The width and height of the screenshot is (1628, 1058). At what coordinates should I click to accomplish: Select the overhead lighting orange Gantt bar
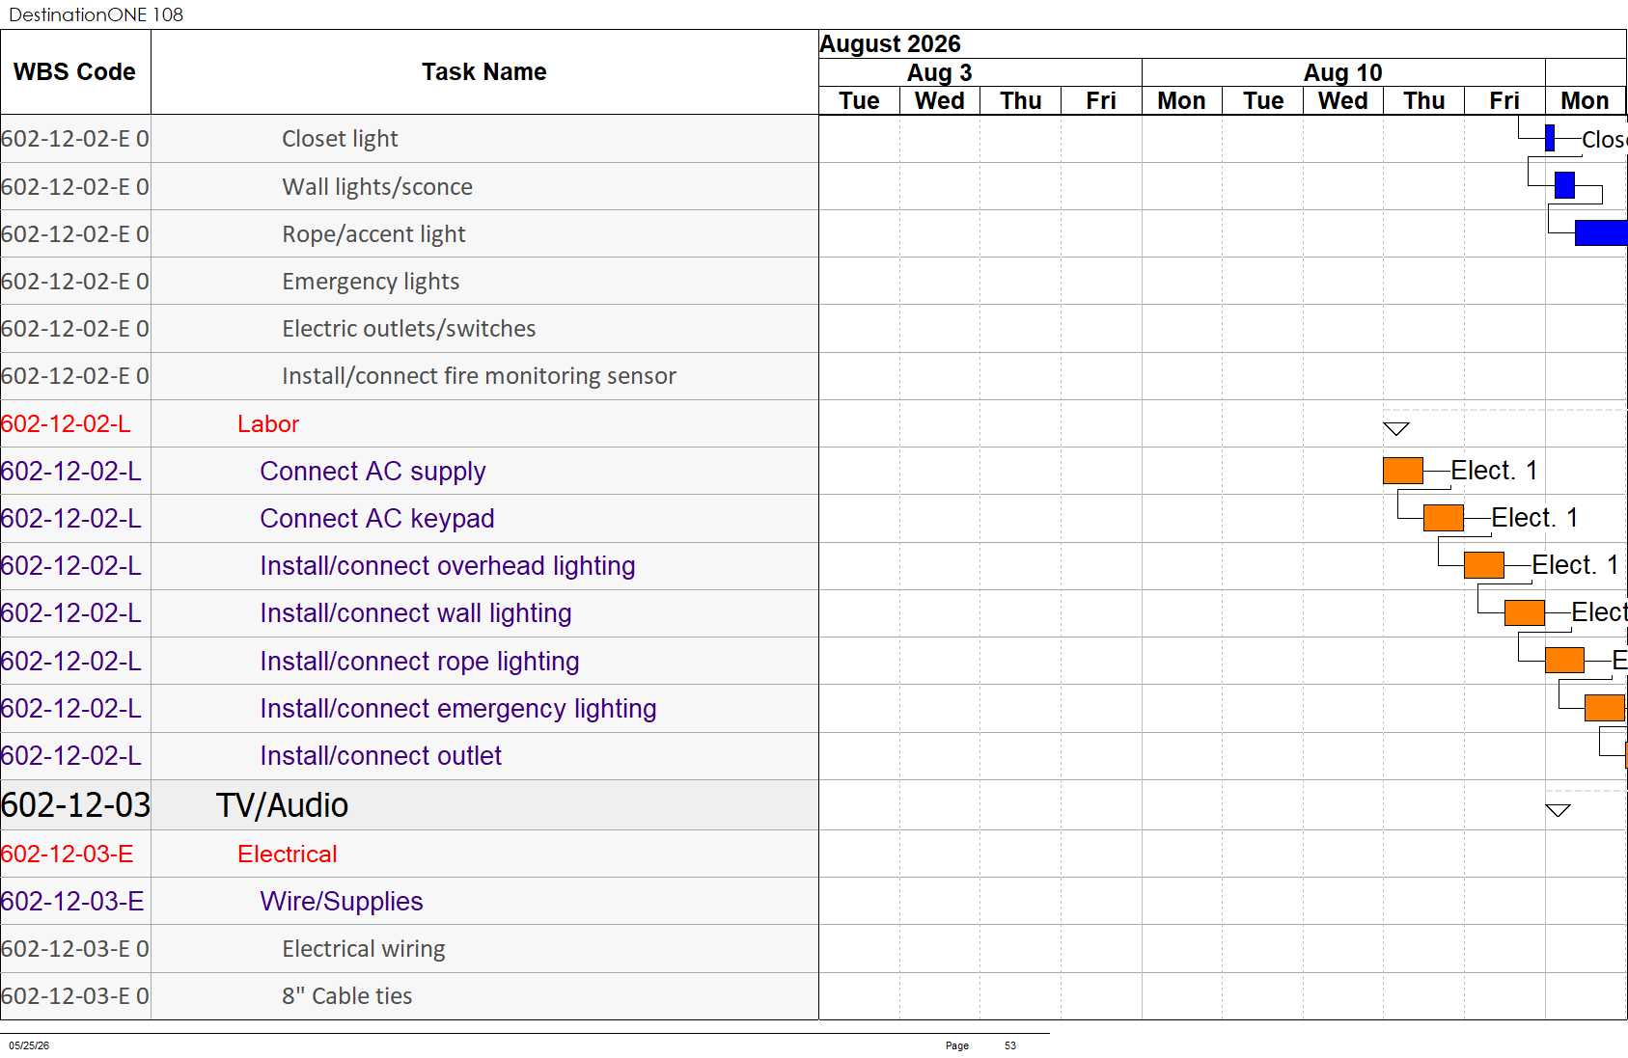pos(1484,565)
